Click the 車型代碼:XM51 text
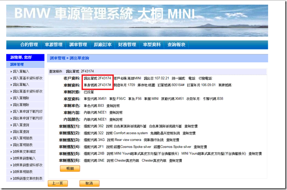The width and height of the screenshot is (287, 190). (x=95, y=99)
